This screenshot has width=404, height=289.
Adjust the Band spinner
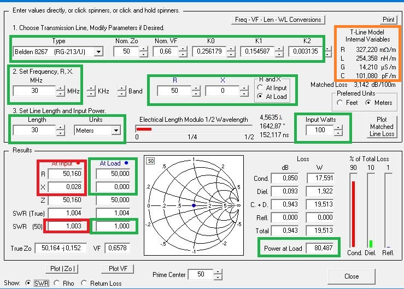[x=121, y=91]
